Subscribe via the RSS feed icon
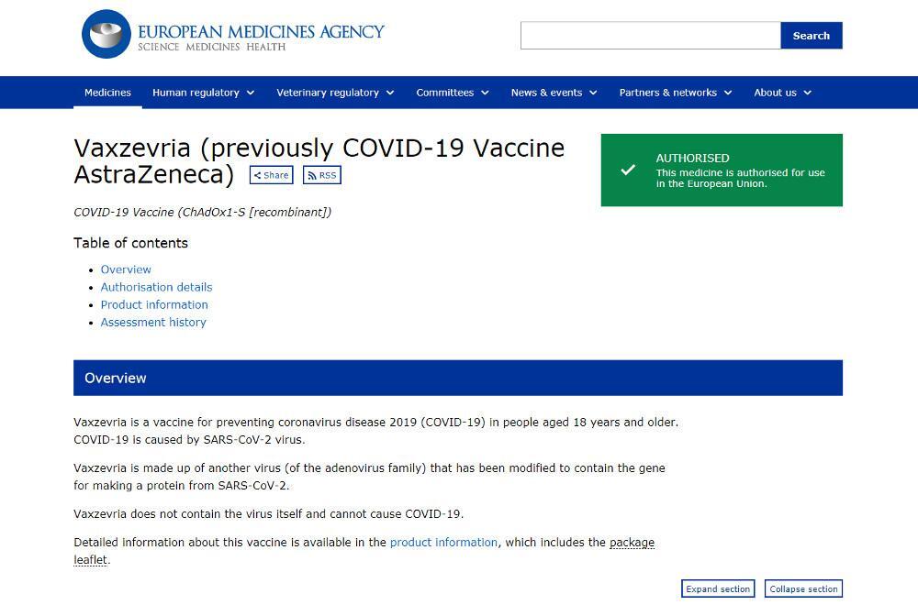 tap(322, 175)
